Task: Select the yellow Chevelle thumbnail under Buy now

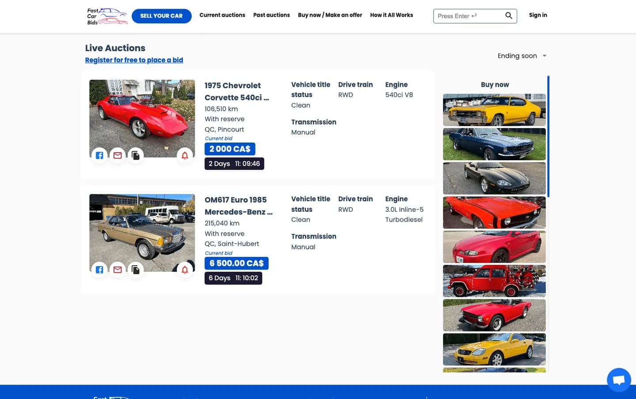Action: pos(494,110)
